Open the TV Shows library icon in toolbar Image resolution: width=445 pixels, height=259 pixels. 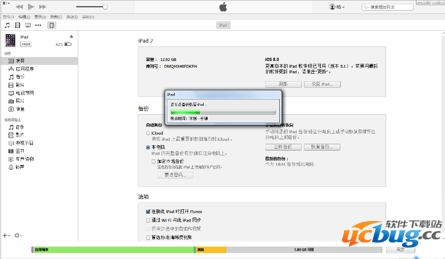pos(28,25)
